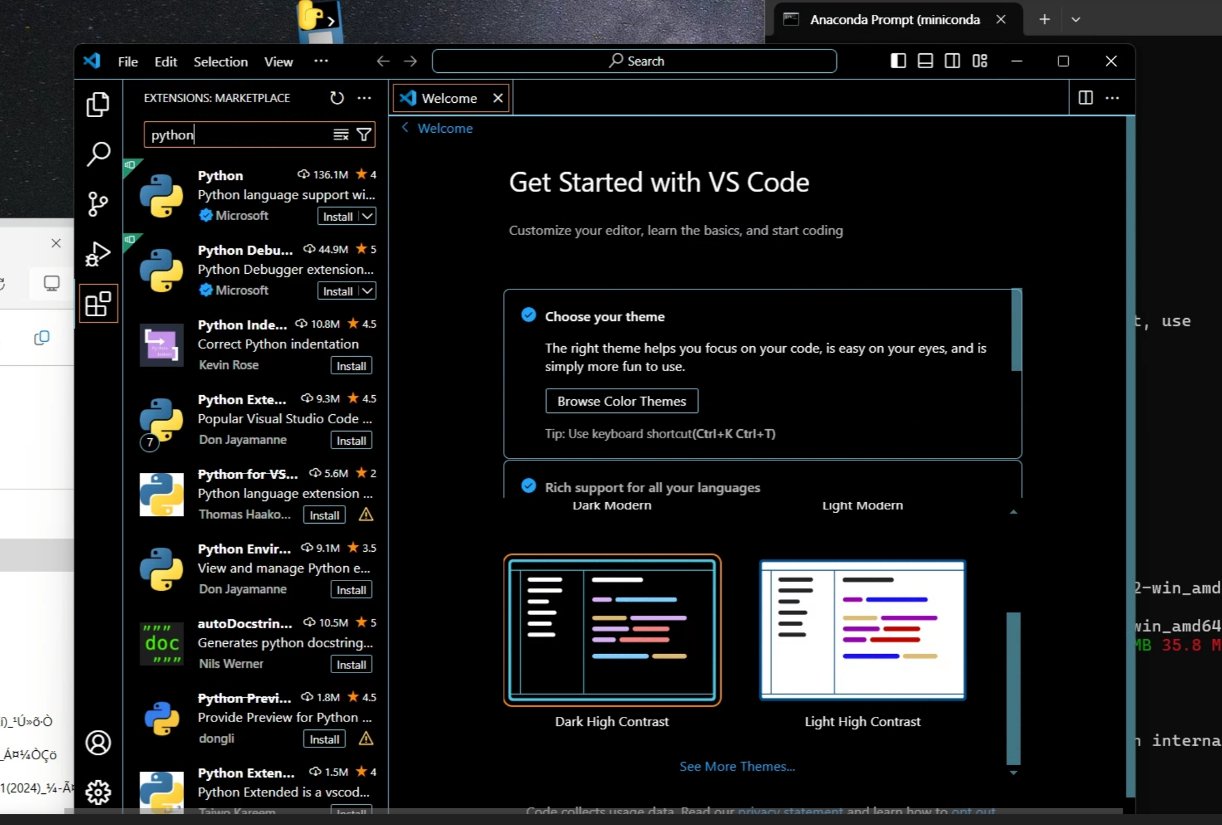Refresh the extensions marketplace list
The image size is (1222, 825).
(337, 98)
